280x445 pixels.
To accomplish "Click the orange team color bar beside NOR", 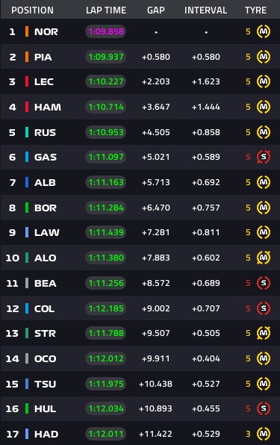I will coord(27,31).
